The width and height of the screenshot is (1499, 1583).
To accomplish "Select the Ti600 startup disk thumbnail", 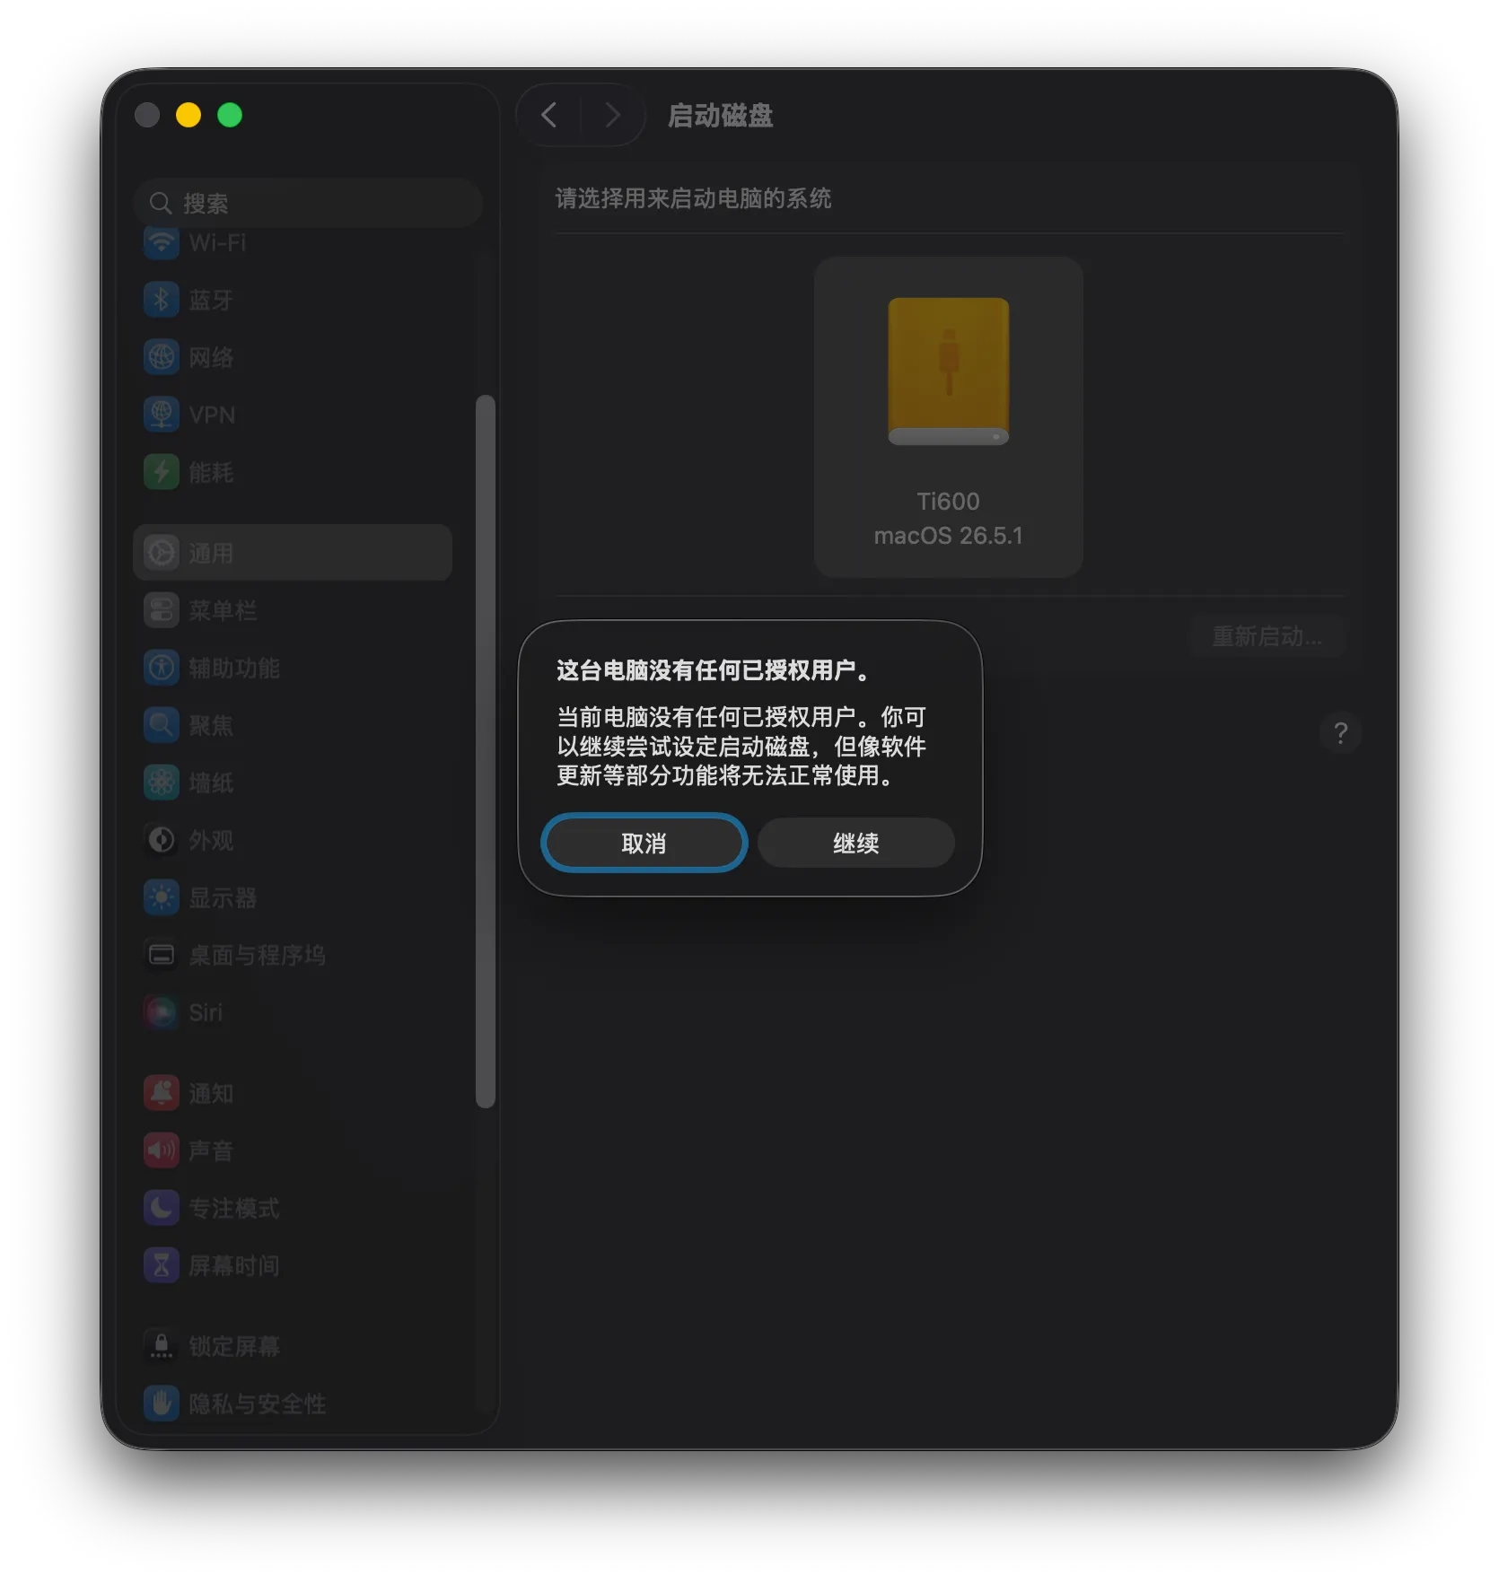I will [949, 417].
